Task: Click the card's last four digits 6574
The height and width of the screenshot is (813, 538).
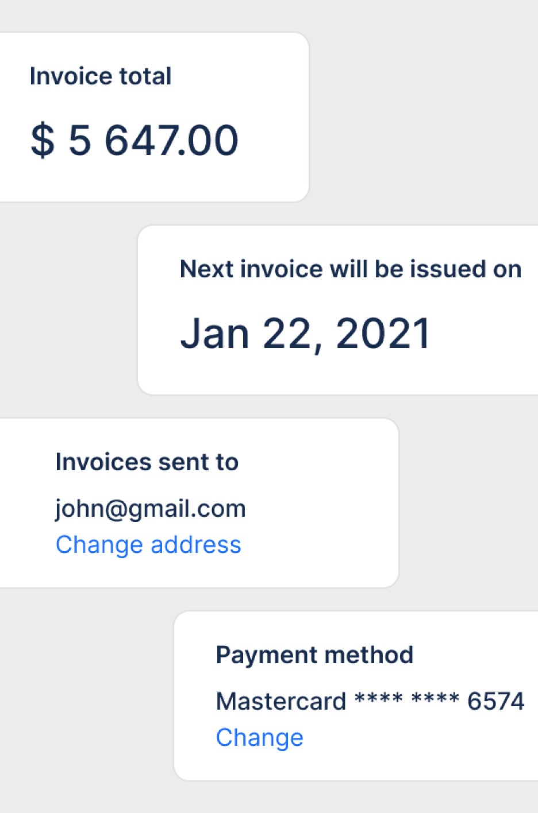Action: coord(496,702)
